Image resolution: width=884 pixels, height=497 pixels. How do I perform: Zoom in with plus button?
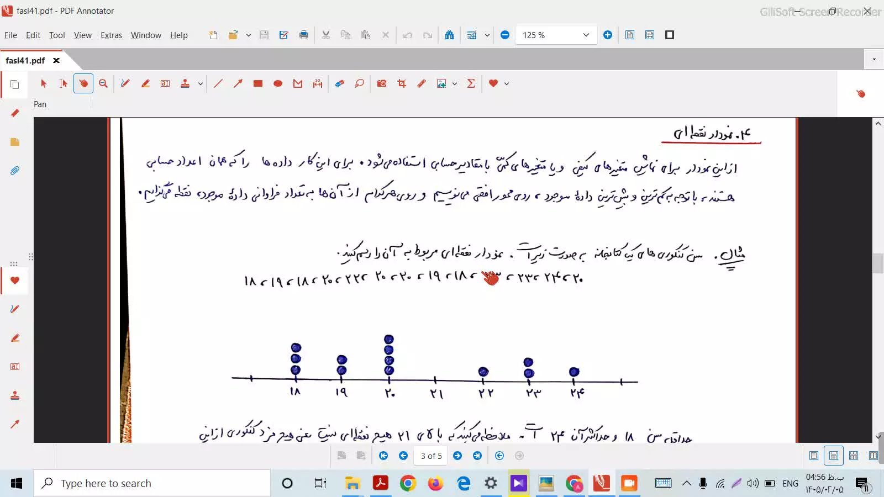pos(608,35)
